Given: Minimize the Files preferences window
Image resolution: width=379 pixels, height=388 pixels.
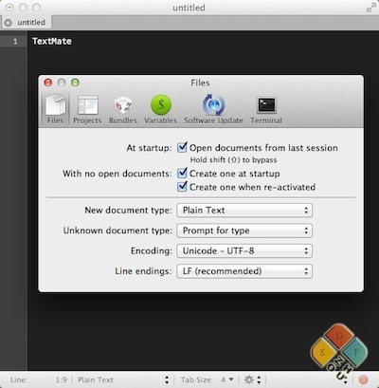Looking at the screenshot, I should pyautogui.click(x=62, y=83).
